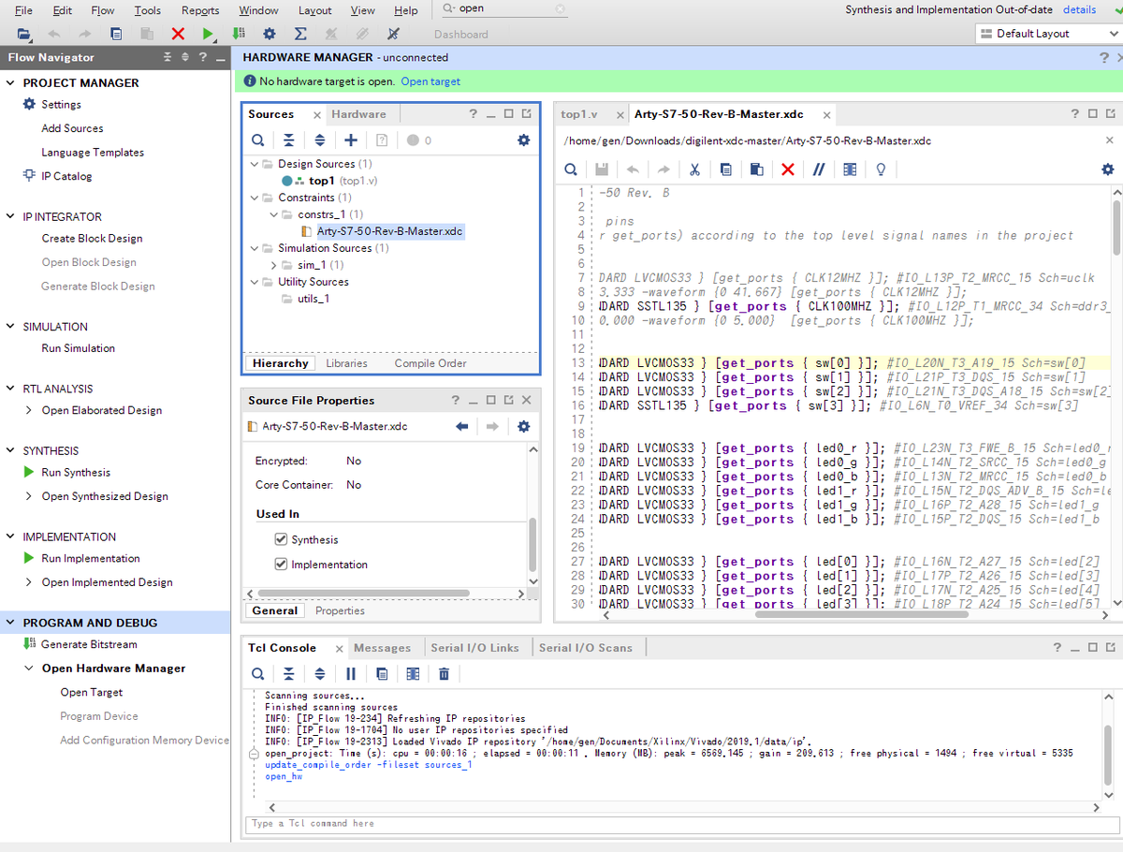This screenshot has width=1123, height=852.
Task: Click the copy icon in editor toolbar
Action: (x=725, y=169)
